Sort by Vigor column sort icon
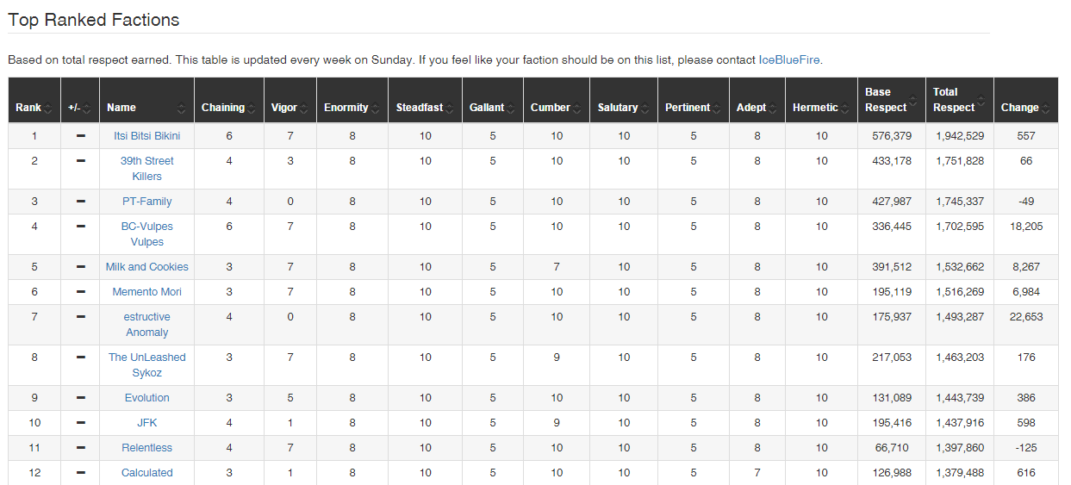This screenshot has height=485, width=1071. click(x=304, y=109)
